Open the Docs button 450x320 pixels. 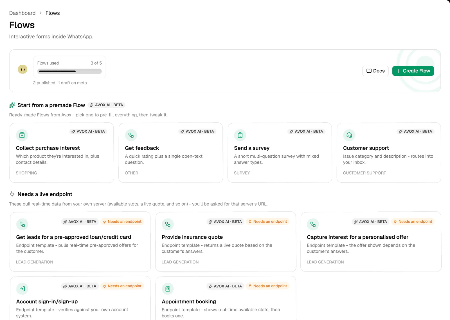(375, 71)
